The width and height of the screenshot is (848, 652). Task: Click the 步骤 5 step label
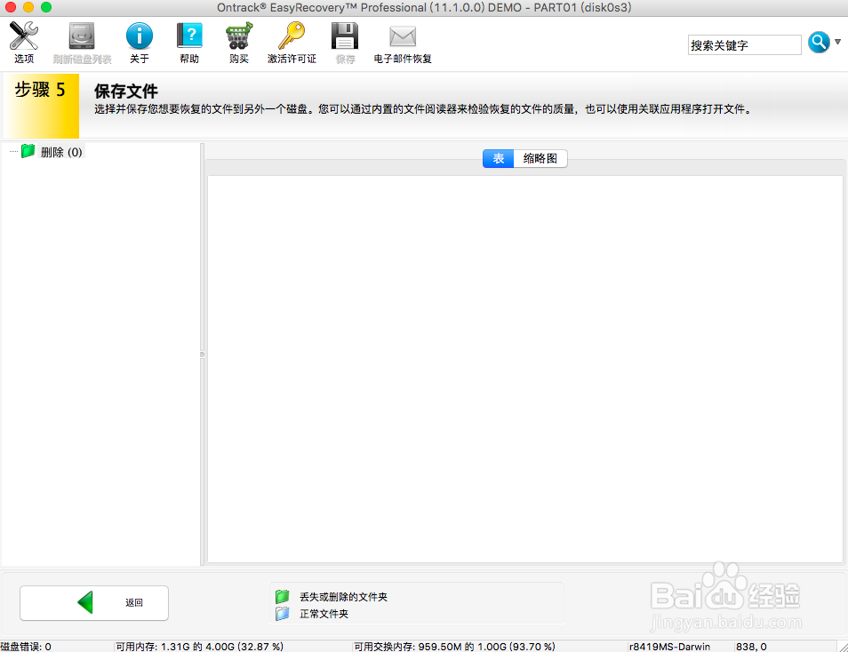tap(40, 89)
